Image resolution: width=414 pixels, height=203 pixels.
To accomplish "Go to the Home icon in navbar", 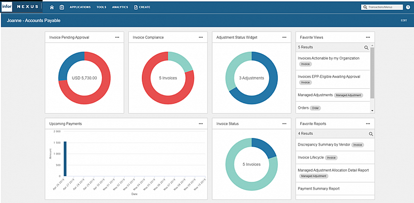I will point(52,7).
